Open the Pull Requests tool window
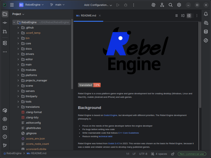 [x=5, y=31]
